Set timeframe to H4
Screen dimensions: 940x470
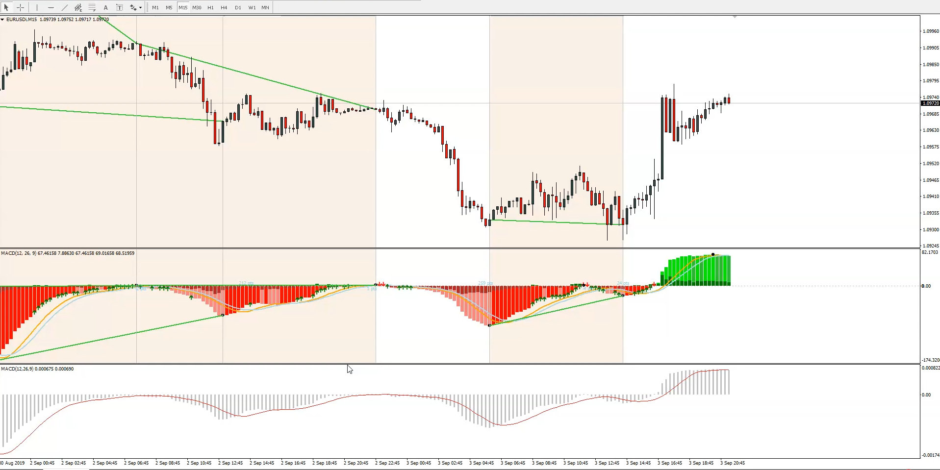click(x=224, y=7)
